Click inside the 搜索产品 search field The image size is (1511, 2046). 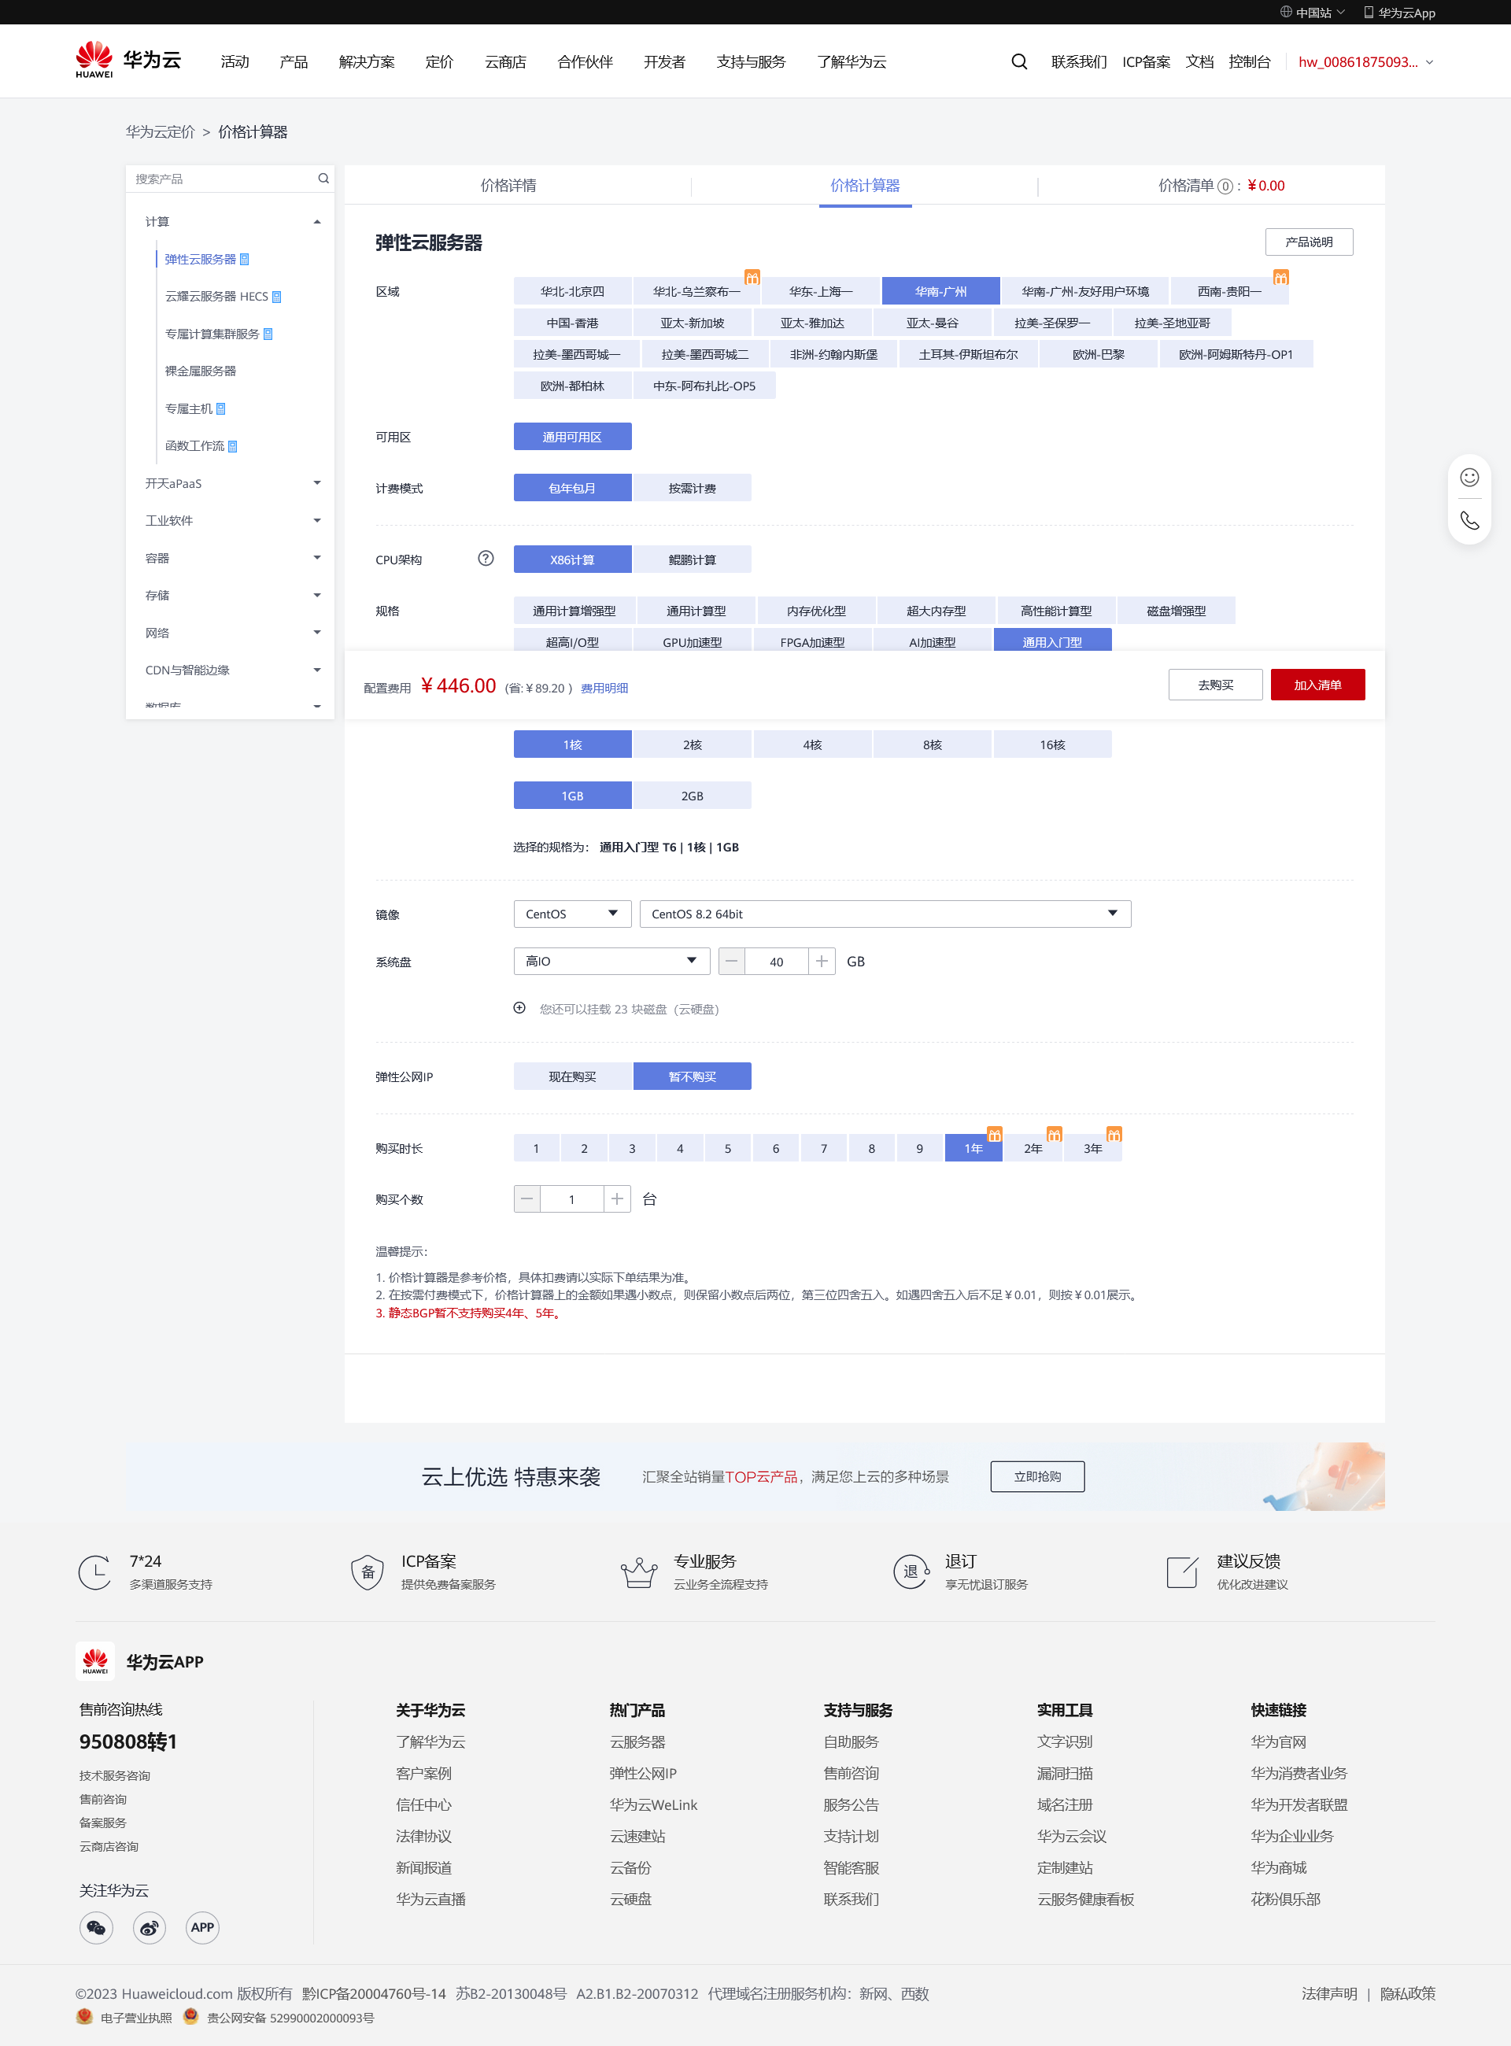point(220,179)
